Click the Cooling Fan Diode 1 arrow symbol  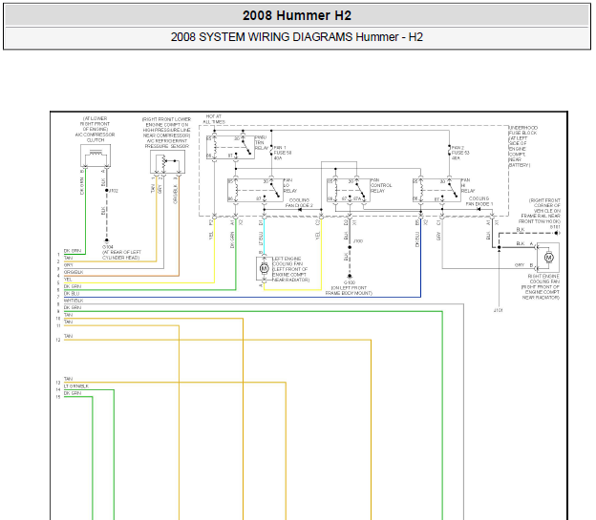pos(479,209)
